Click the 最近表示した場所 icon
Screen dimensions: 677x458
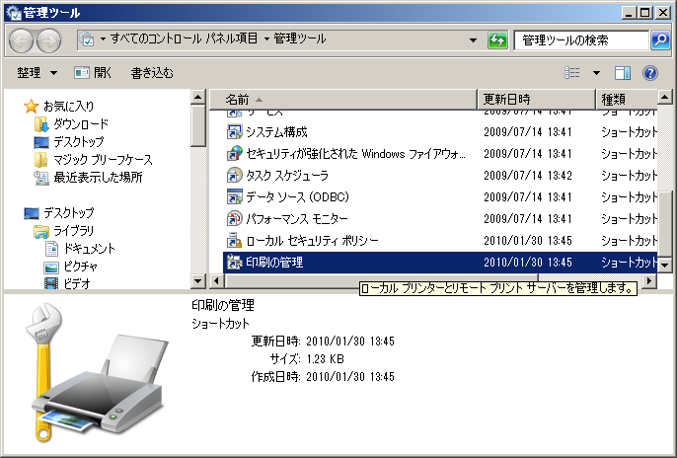point(41,178)
